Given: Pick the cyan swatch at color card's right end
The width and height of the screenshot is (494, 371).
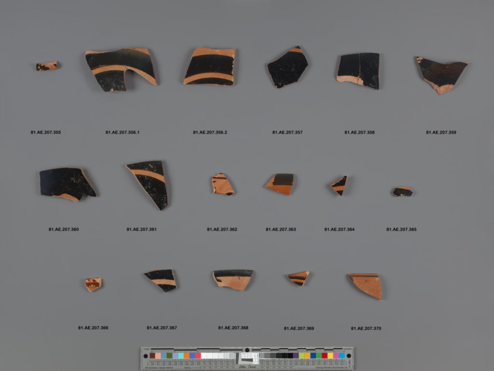Looking at the screenshot, I should pos(342,356).
